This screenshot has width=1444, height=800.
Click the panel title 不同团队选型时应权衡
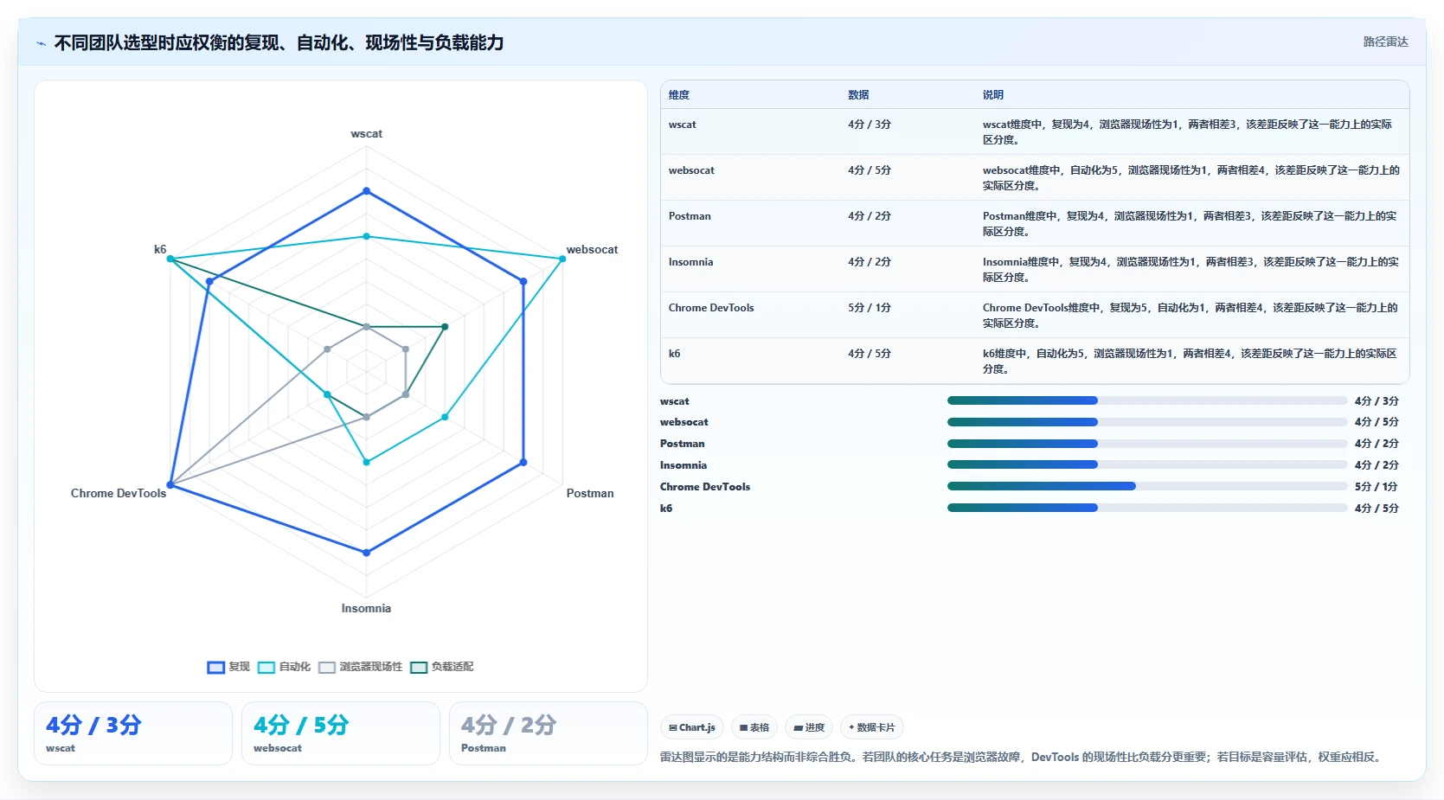click(x=279, y=42)
